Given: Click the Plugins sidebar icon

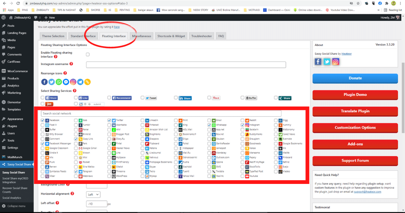Looking at the screenshot, I should pyautogui.click(x=3, y=126).
